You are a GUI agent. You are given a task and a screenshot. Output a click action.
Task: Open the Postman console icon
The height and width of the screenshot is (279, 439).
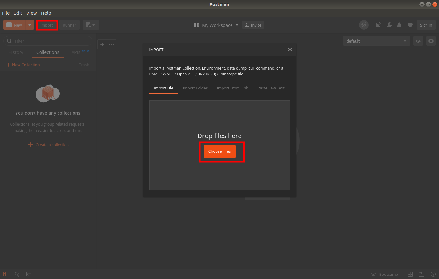point(29,274)
